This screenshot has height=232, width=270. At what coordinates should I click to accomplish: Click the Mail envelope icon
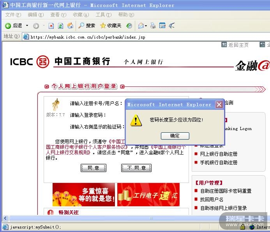click(141, 26)
